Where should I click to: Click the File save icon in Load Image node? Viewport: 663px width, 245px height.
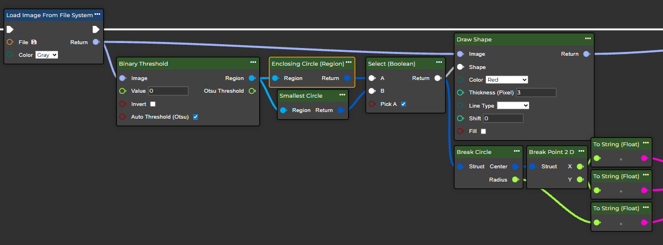[x=34, y=42]
